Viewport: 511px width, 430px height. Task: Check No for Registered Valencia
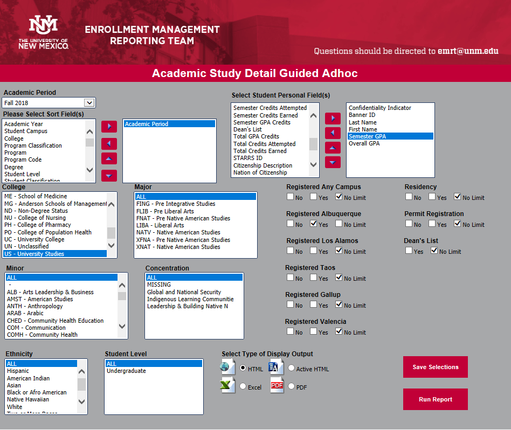click(291, 331)
